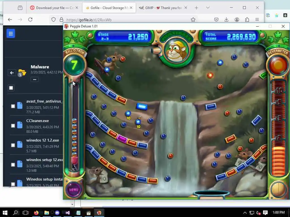Image resolution: width=290 pixels, height=217 pixels.
Task: Click the Gofile hamburger menu button
Action: (x=11, y=34)
